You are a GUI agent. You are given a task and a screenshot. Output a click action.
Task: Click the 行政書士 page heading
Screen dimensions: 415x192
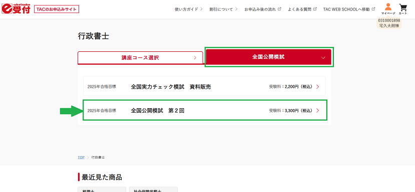[x=94, y=36]
